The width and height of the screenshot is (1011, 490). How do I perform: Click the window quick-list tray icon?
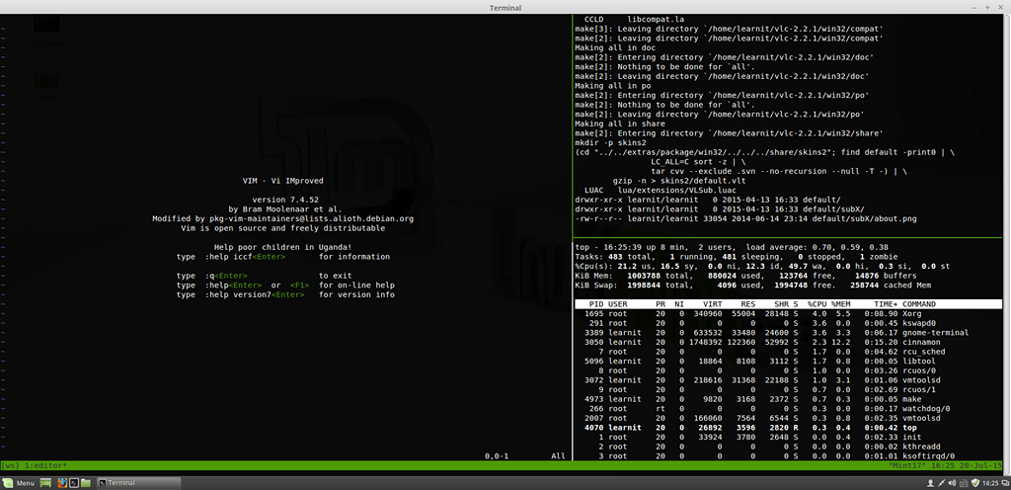[1004, 483]
